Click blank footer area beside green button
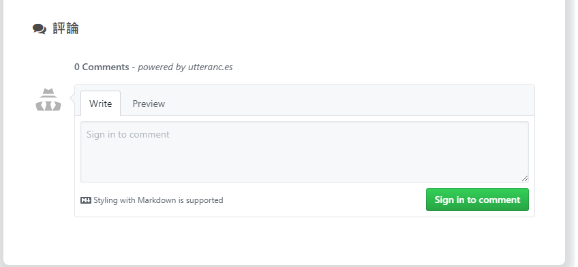The width and height of the screenshot is (578, 267). coord(324,200)
